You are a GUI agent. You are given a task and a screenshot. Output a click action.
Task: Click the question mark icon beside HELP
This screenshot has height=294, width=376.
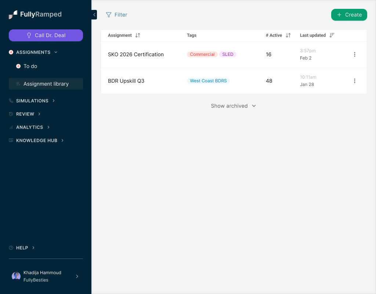(x=11, y=248)
